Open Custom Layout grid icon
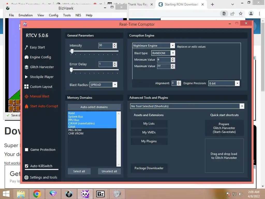Image resolution: width=265 pixels, height=199 pixels. pyautogui.click(x=26, y=87)
